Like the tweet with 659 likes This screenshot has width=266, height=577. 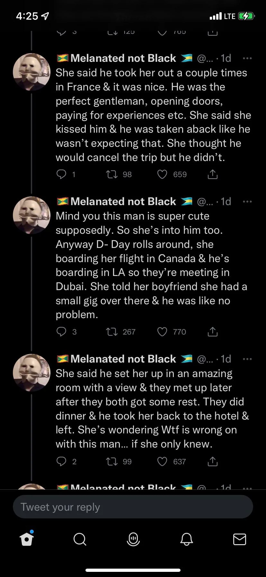tap(162, 175)
